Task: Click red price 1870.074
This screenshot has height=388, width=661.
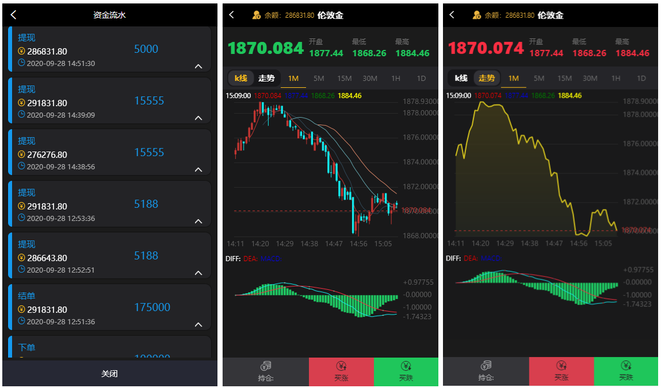Action: (x=486, y=48)
